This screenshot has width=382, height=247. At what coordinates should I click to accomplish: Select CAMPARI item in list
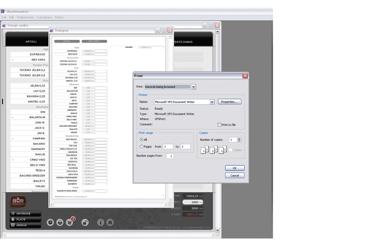(29, 138)
